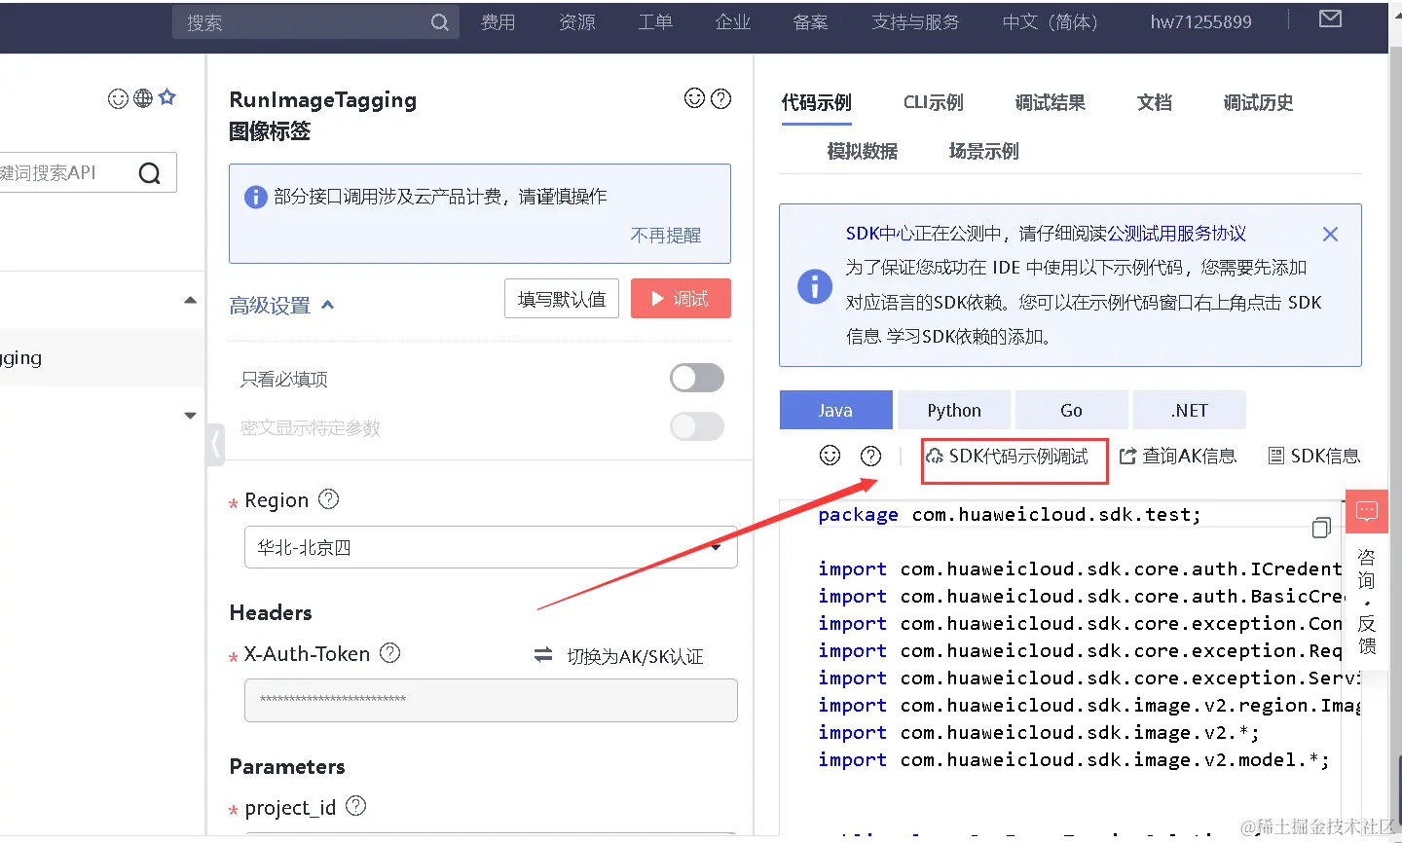1402x843 pixels.
Task: Click smiley feedback icon in left sidebar
Action: point(118,98)
